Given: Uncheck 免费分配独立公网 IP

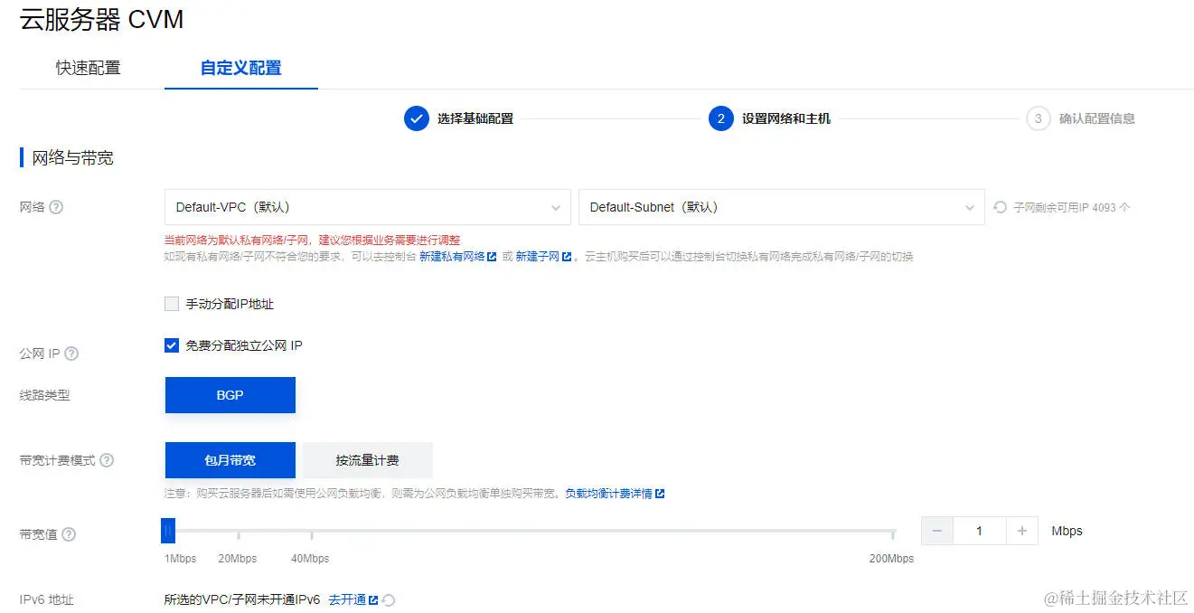Looking at the screenshot, I should (171, 344).
